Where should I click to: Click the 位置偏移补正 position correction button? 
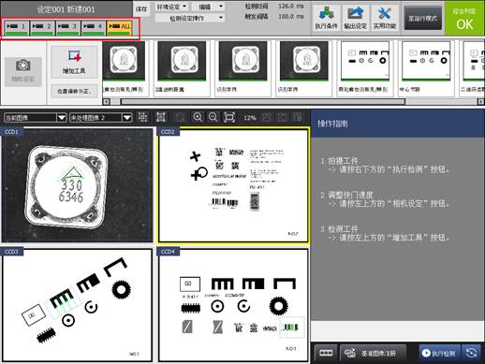click(x=74, y=92)
